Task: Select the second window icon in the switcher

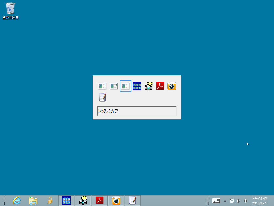Action: pyautogui.click(x=114, y=86)
